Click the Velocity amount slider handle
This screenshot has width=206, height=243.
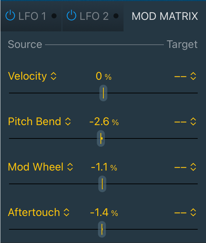[103, 93]
